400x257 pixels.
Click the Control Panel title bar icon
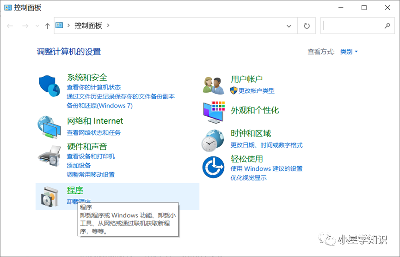(x=8, y=8)
